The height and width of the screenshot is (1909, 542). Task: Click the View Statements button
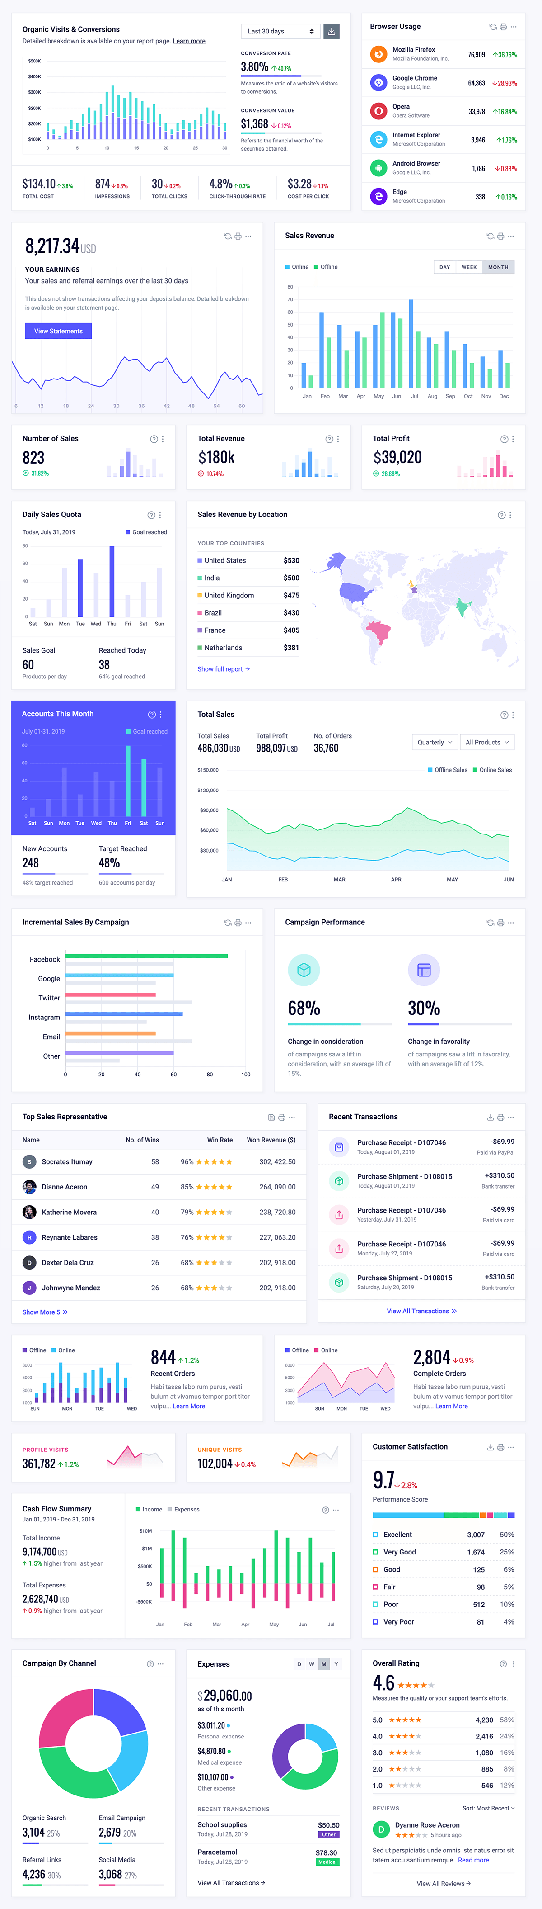59,331
